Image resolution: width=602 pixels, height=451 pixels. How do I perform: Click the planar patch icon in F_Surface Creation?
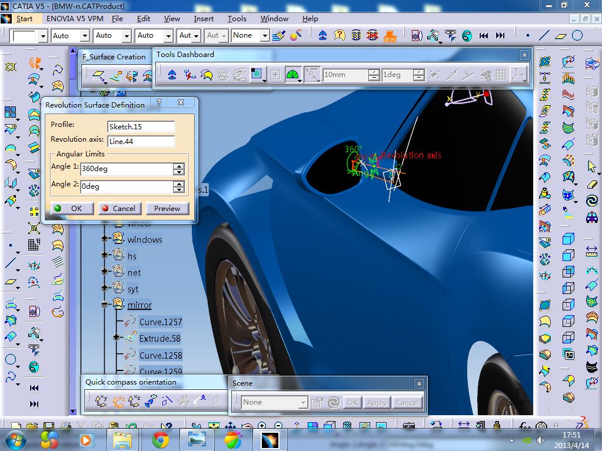pos(99,75)
